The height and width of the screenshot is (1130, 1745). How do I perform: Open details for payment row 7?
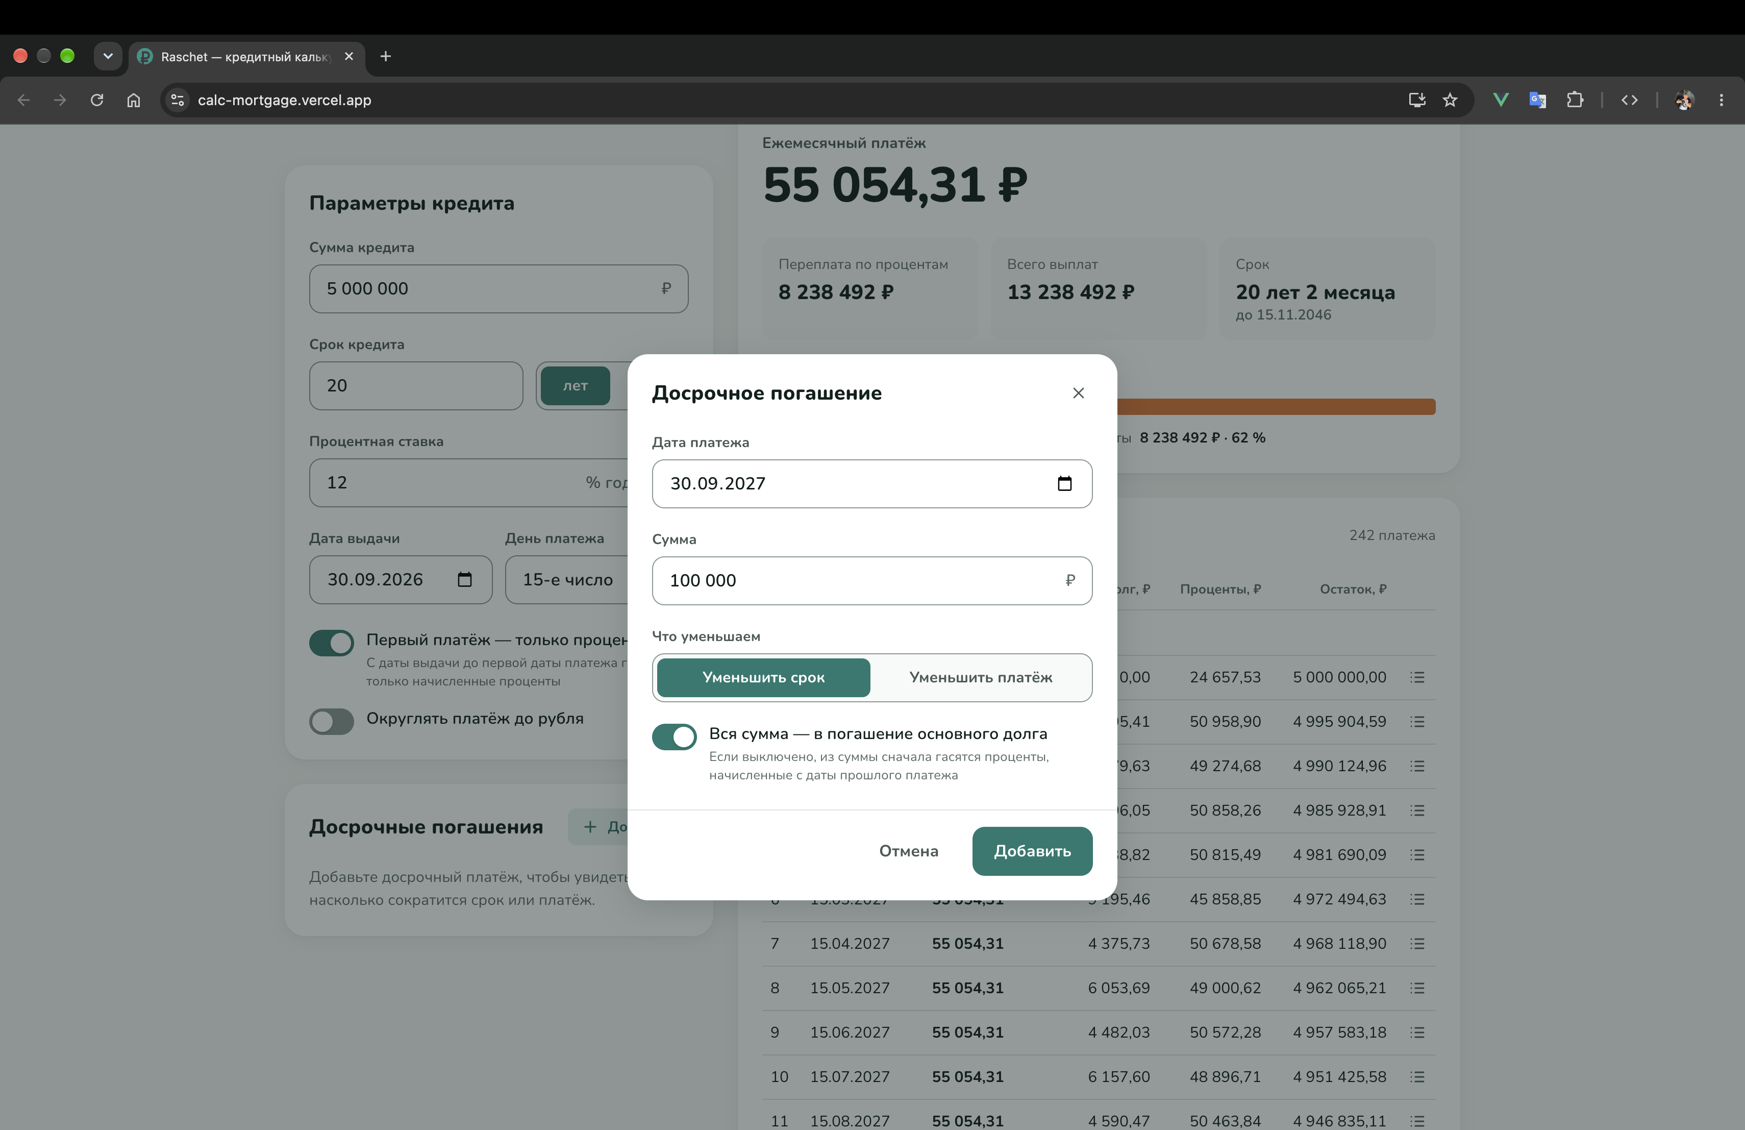point(1416,944)
